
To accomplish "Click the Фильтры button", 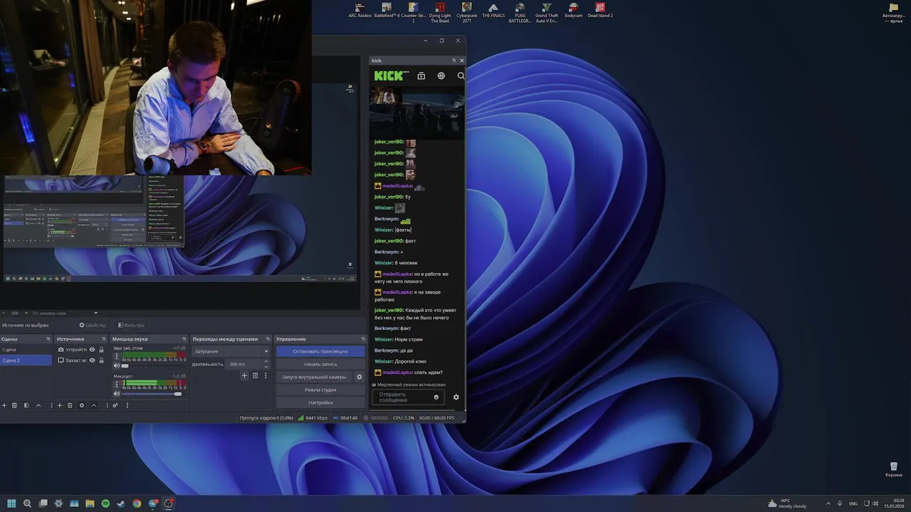I will [131, 325].
